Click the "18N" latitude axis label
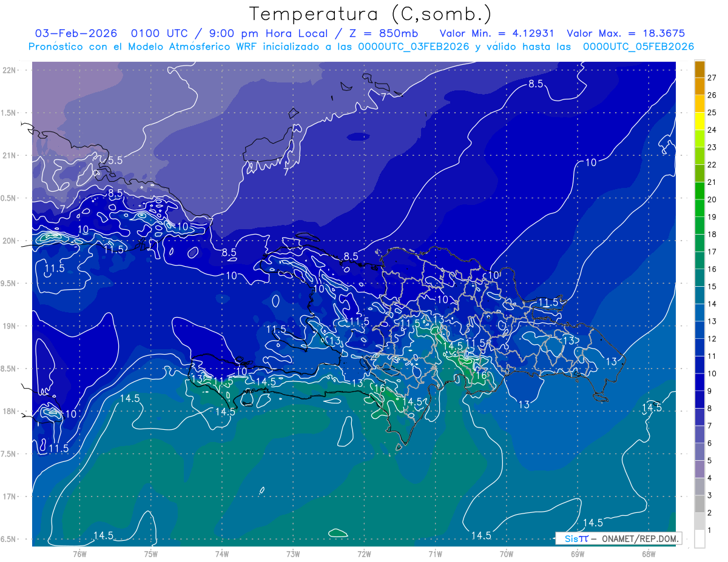The image size is (728, 562). [x=9, y=412]
